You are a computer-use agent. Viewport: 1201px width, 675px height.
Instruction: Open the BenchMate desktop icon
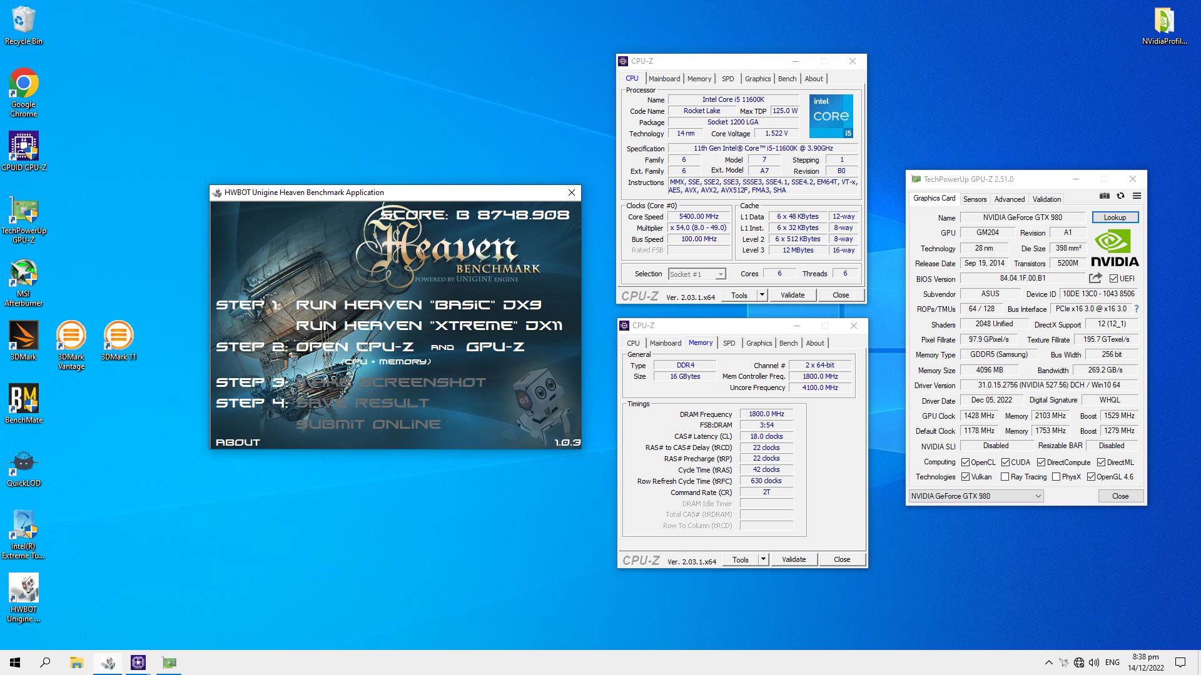point(24,404)
